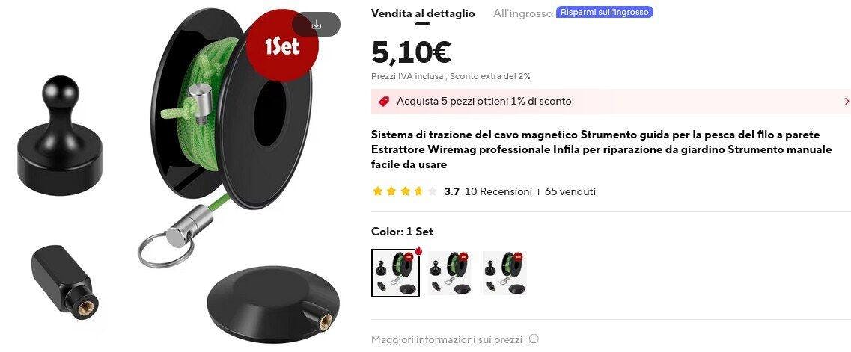Select the second color variant thumbnail
851x352 pixels.
click(x=450, y=273)
